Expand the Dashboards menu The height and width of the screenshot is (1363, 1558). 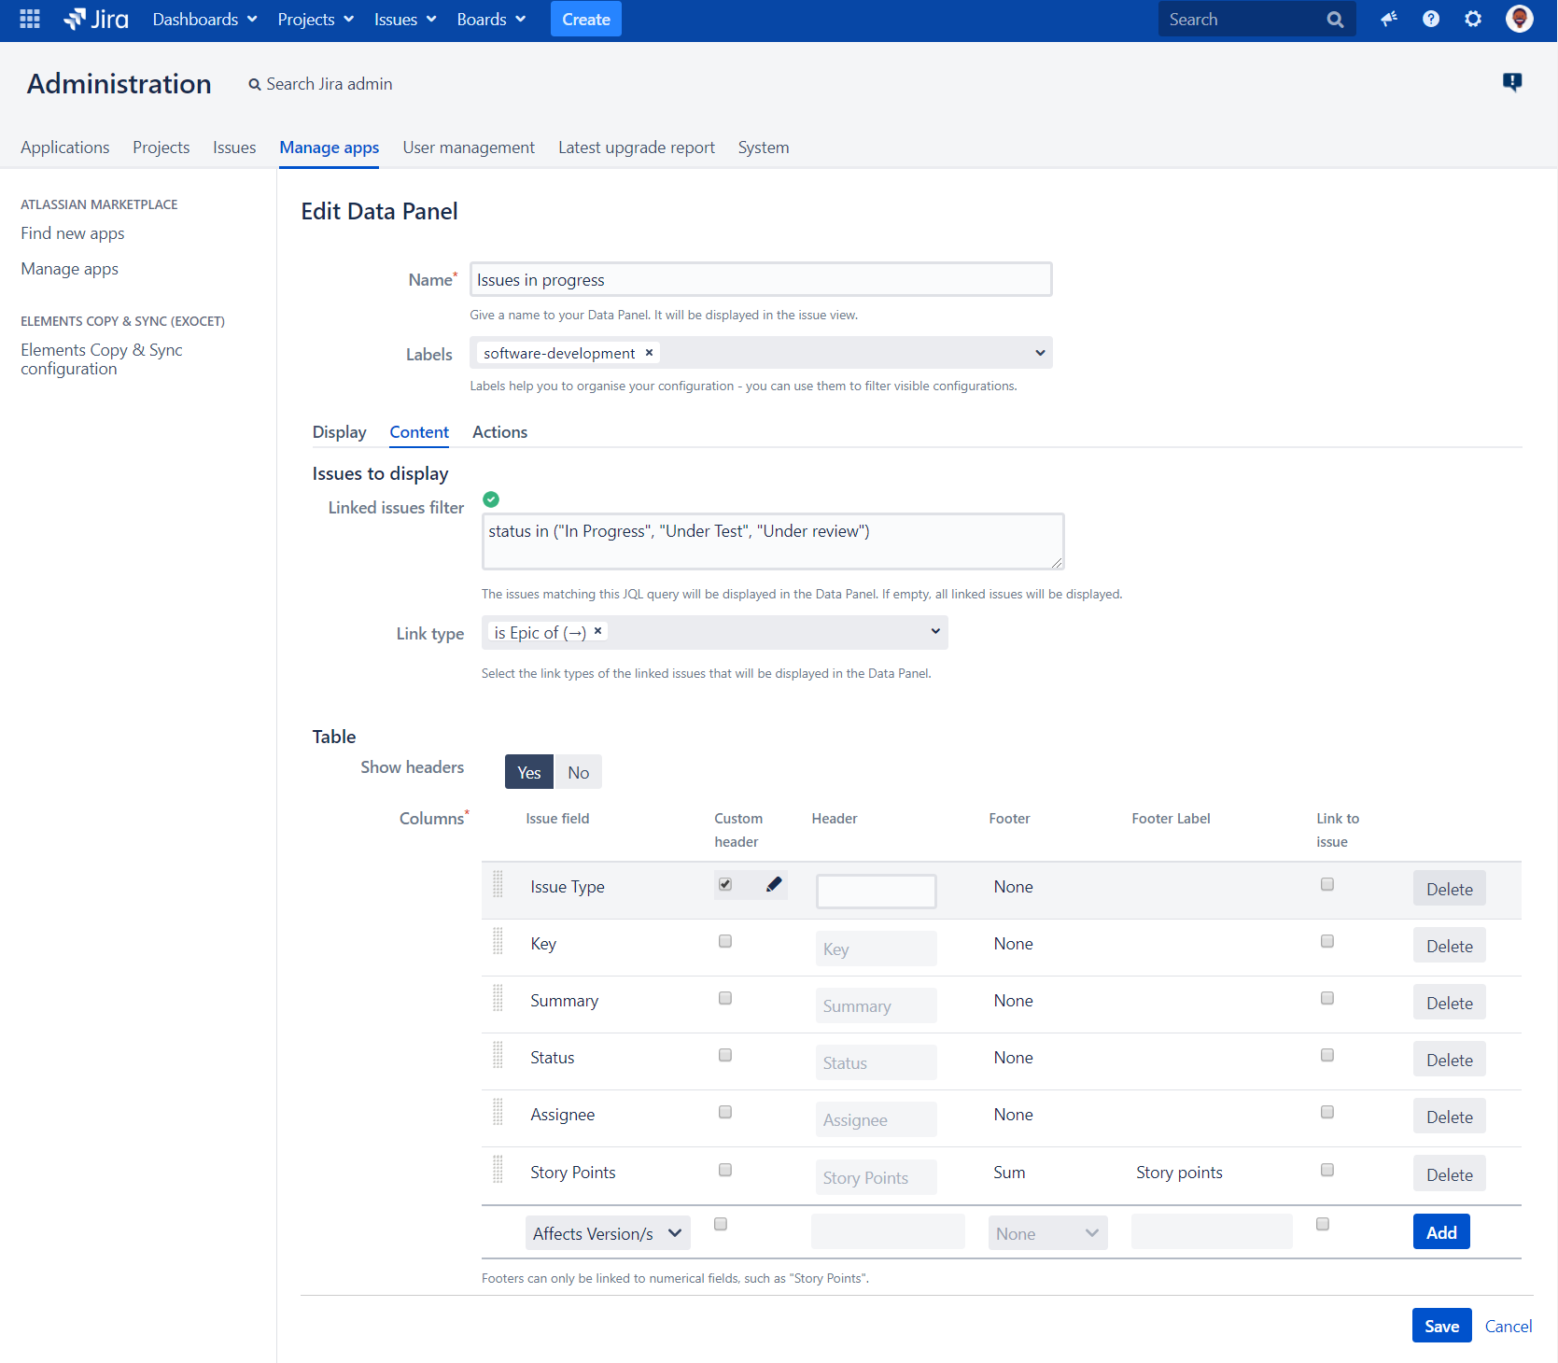point(204,19)
